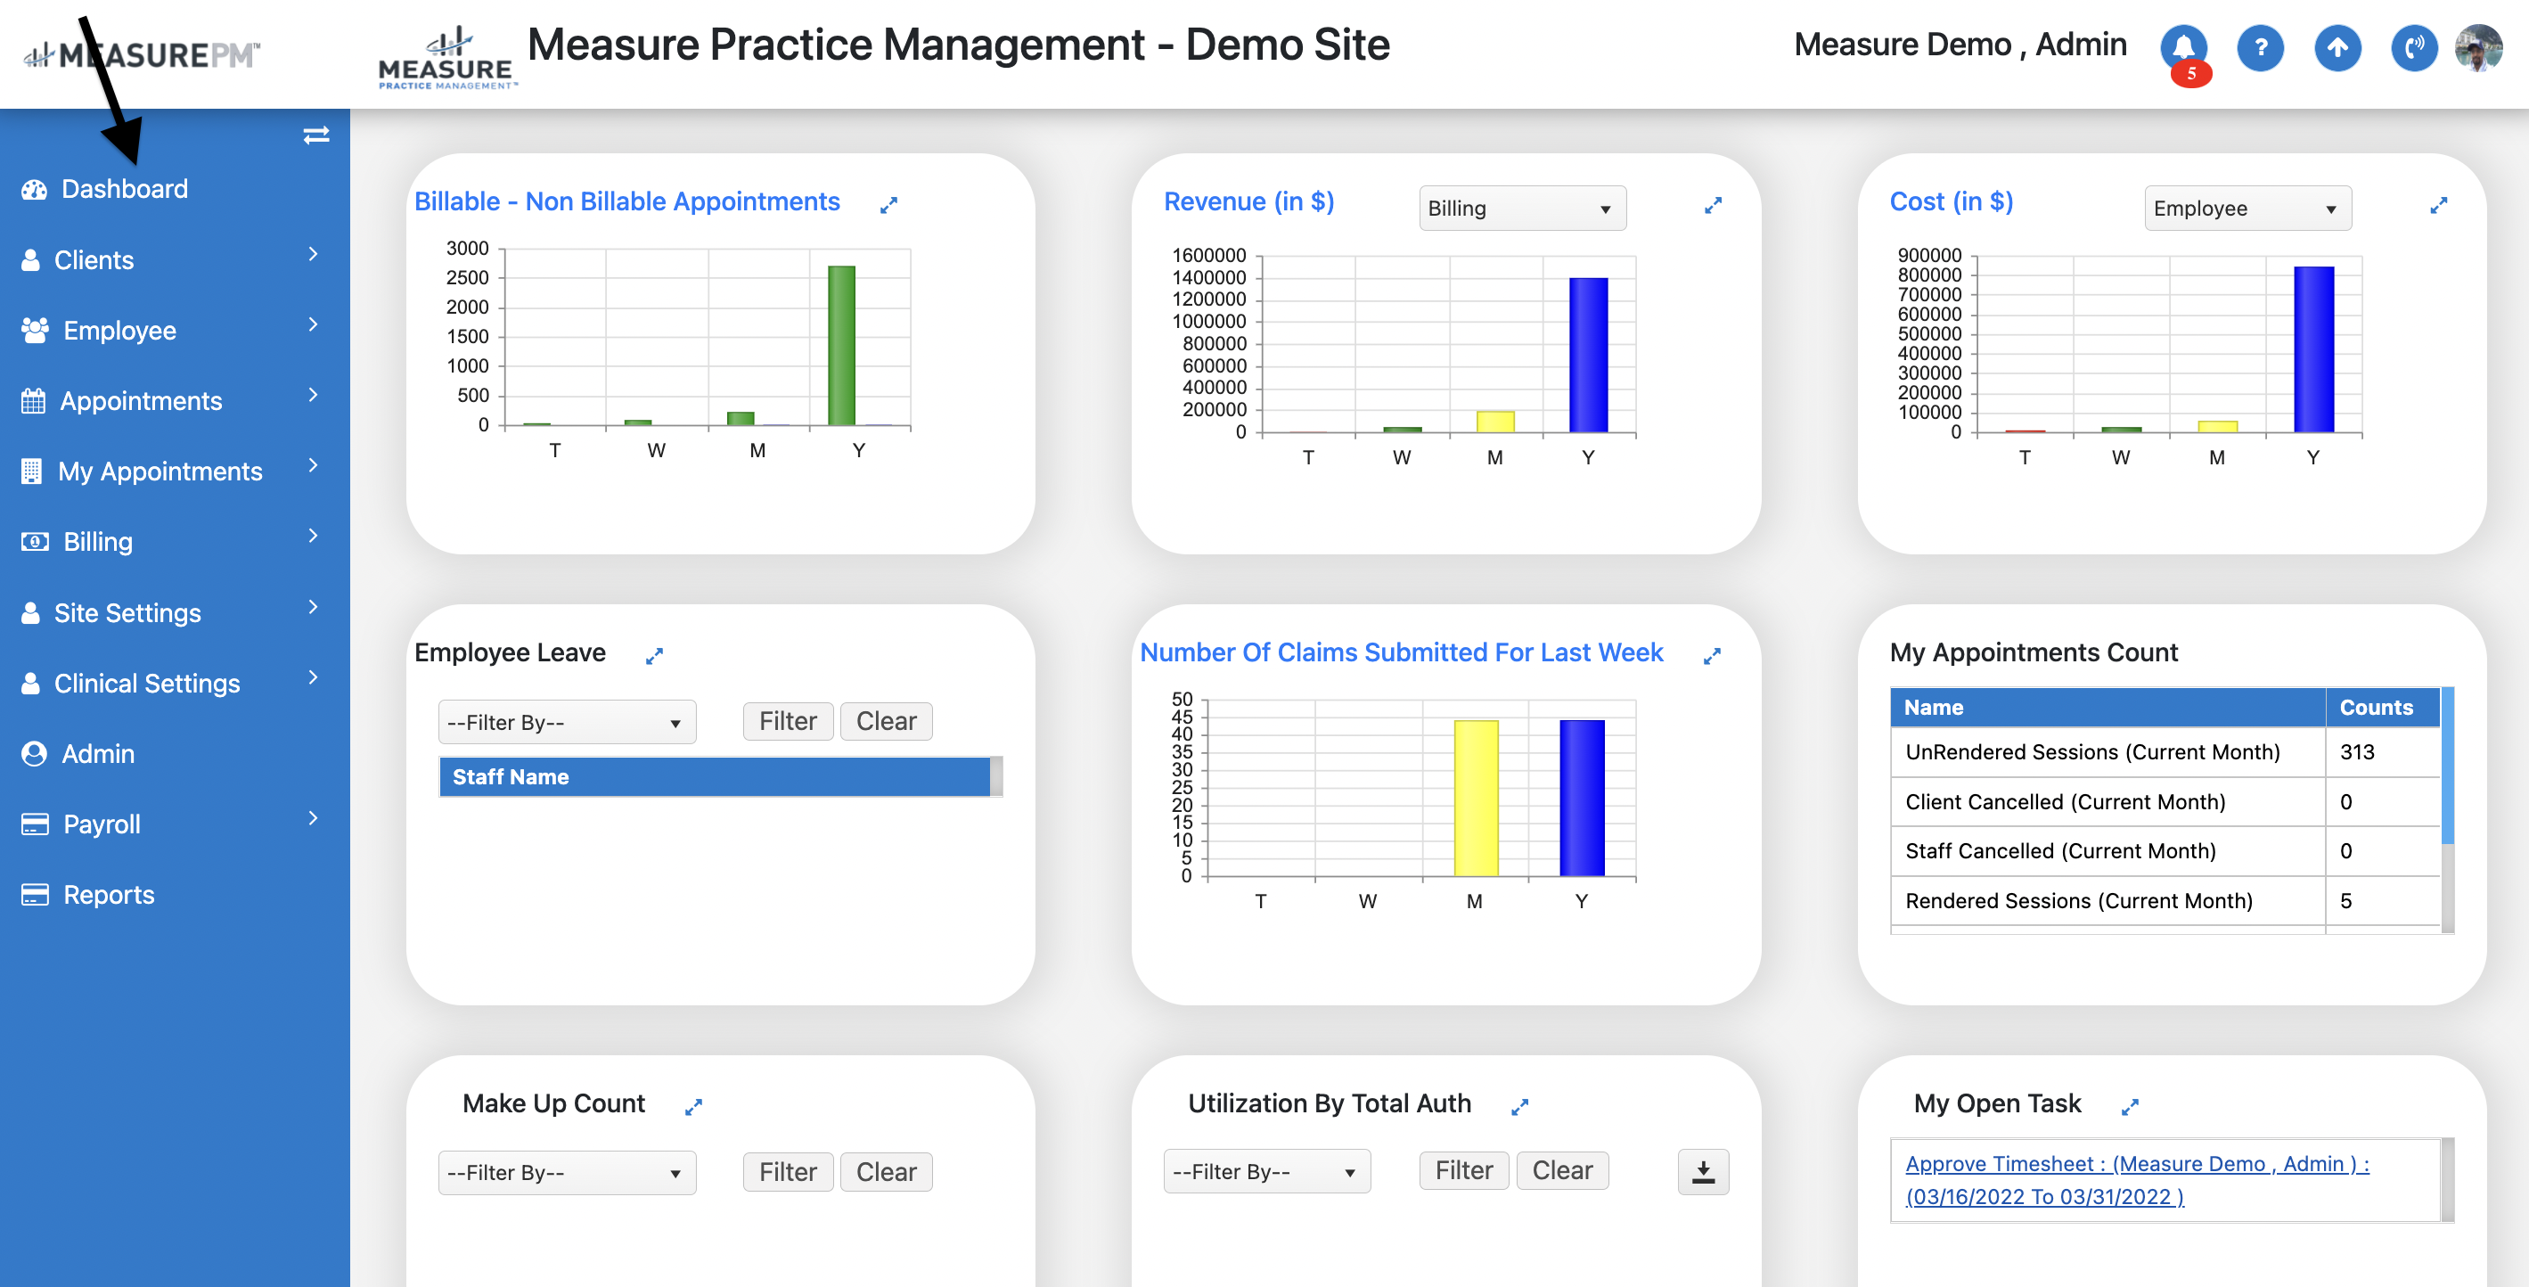2529x1287 pixels.
Task: Open the user profile avatar
Action: [x=2478, y=47]
